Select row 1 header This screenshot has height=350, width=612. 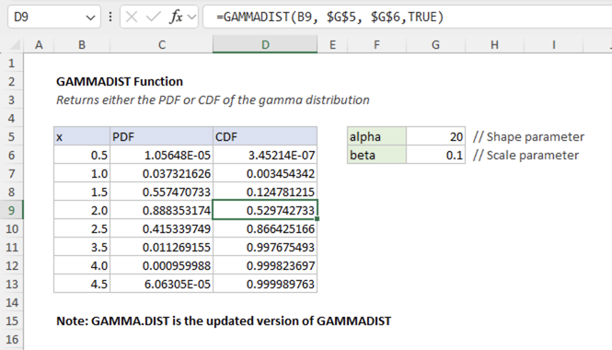12,63
